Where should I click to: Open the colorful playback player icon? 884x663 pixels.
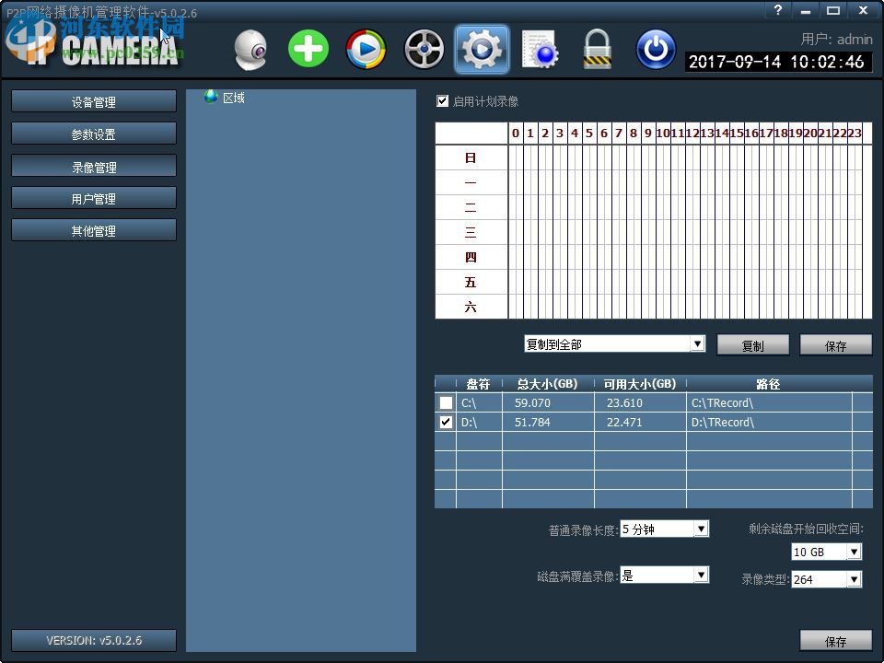[366, 50]
